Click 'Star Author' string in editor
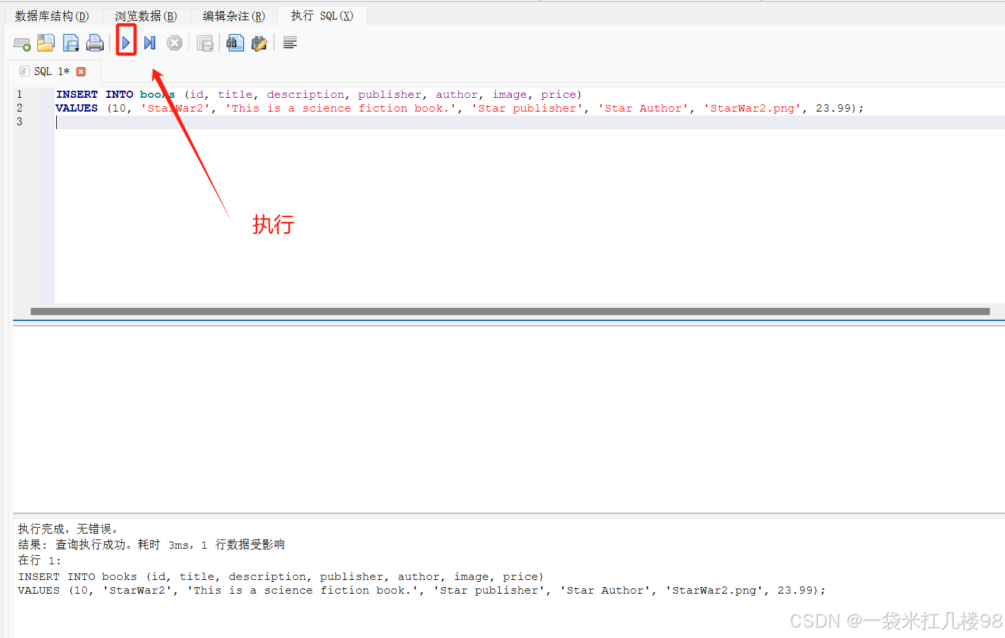The width and height of the screenshot is (1005, 638). click(x=643, y=108)
